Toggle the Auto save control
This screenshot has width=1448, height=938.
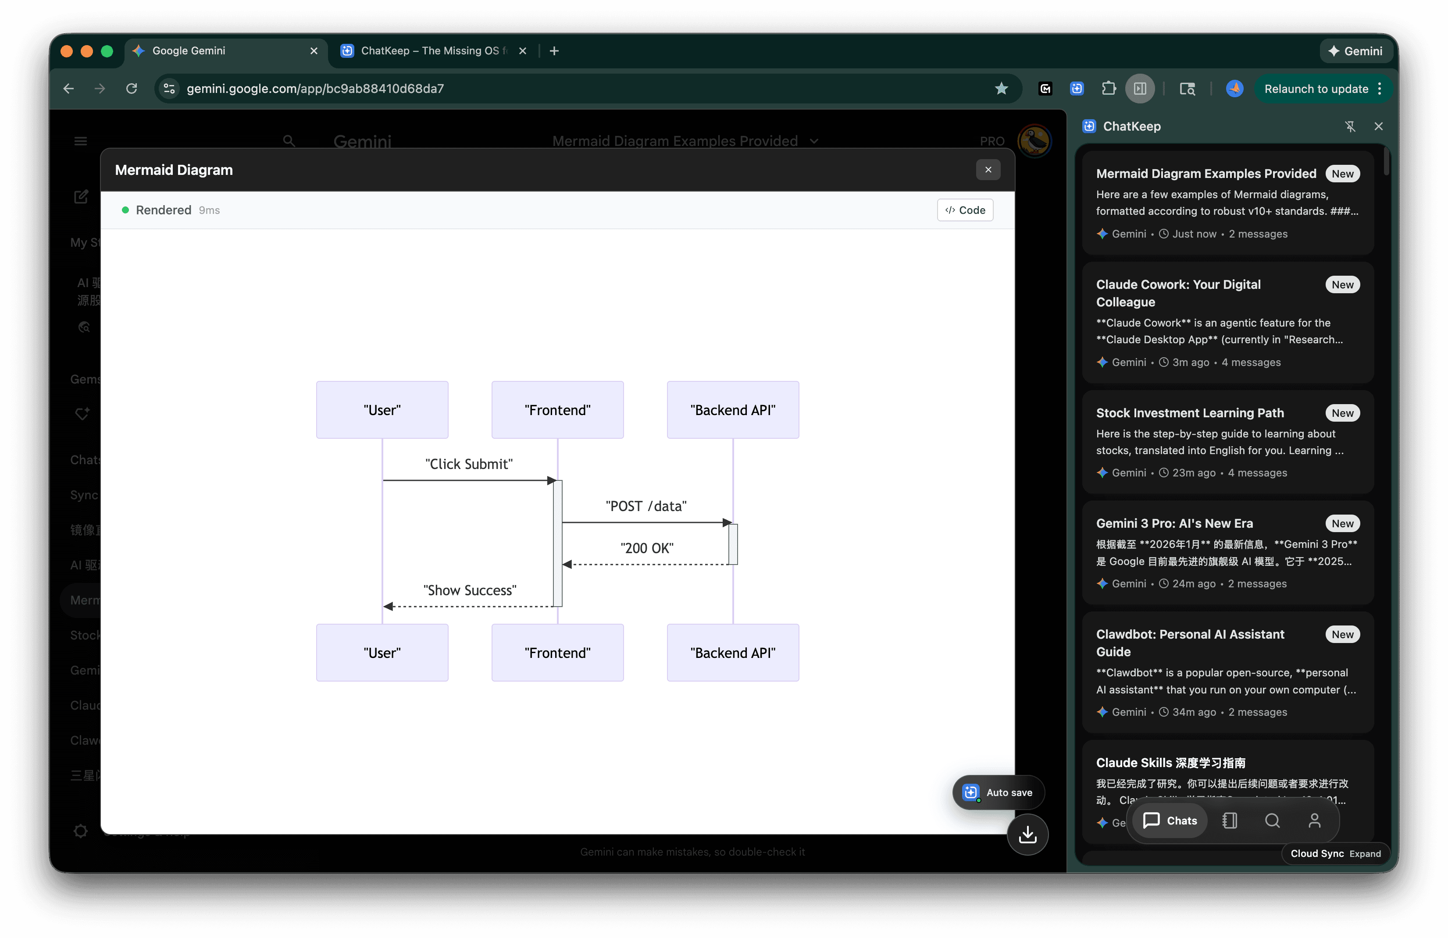tap(998, 792)
